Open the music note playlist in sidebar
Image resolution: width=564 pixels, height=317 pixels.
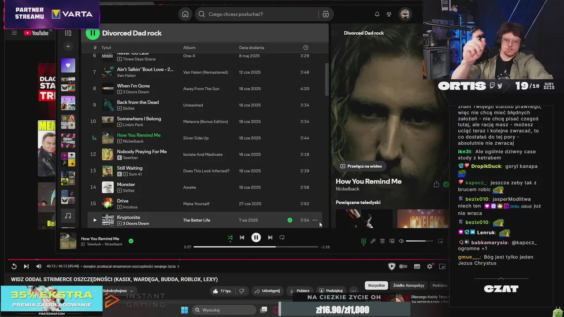(68, 216)
